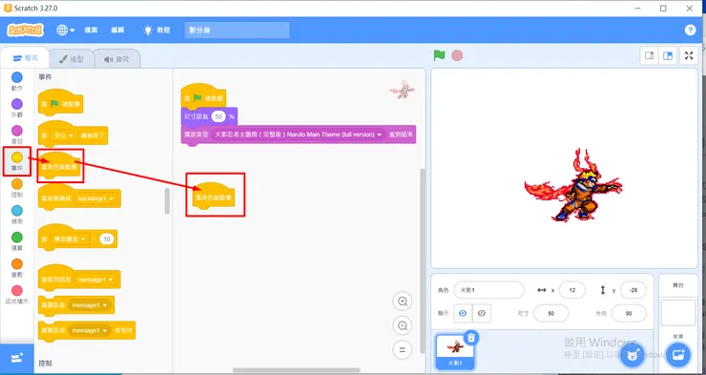Viewport: 706px width, 375px height.
Task: Enter full screen stage mode
Action: 689,56
